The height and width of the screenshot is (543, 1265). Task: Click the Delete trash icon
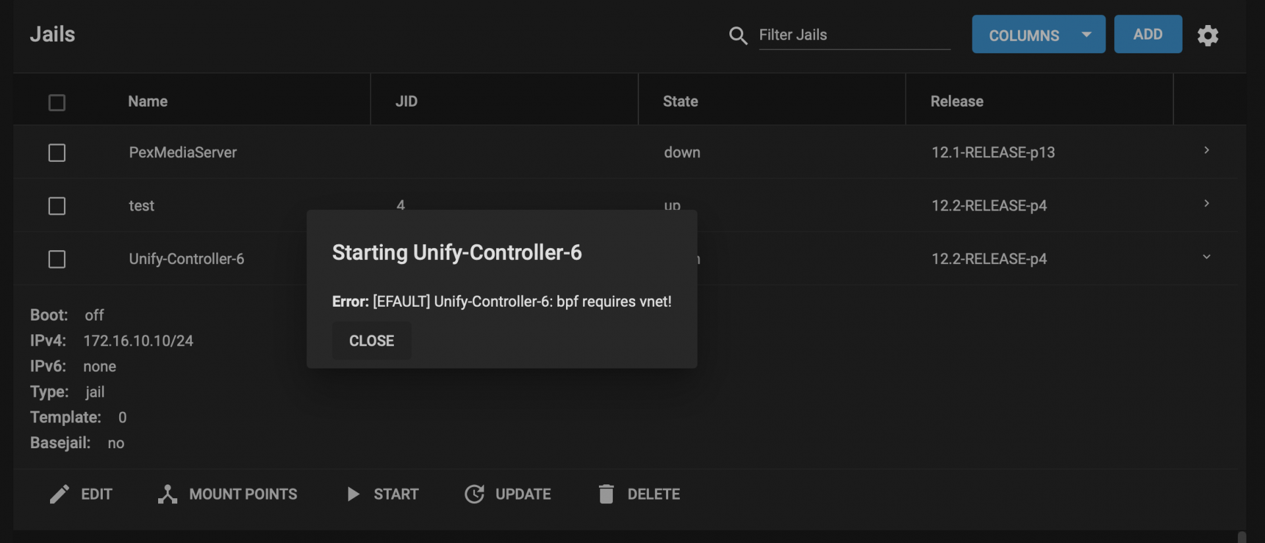(606, 494)
